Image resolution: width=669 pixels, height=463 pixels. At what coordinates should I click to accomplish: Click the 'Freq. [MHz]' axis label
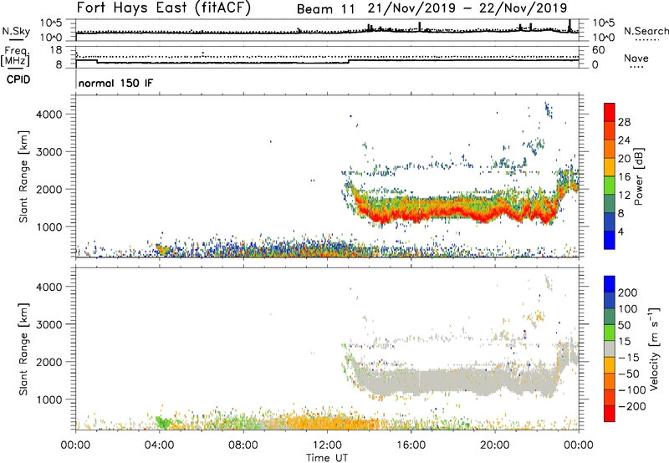point(16,57)
